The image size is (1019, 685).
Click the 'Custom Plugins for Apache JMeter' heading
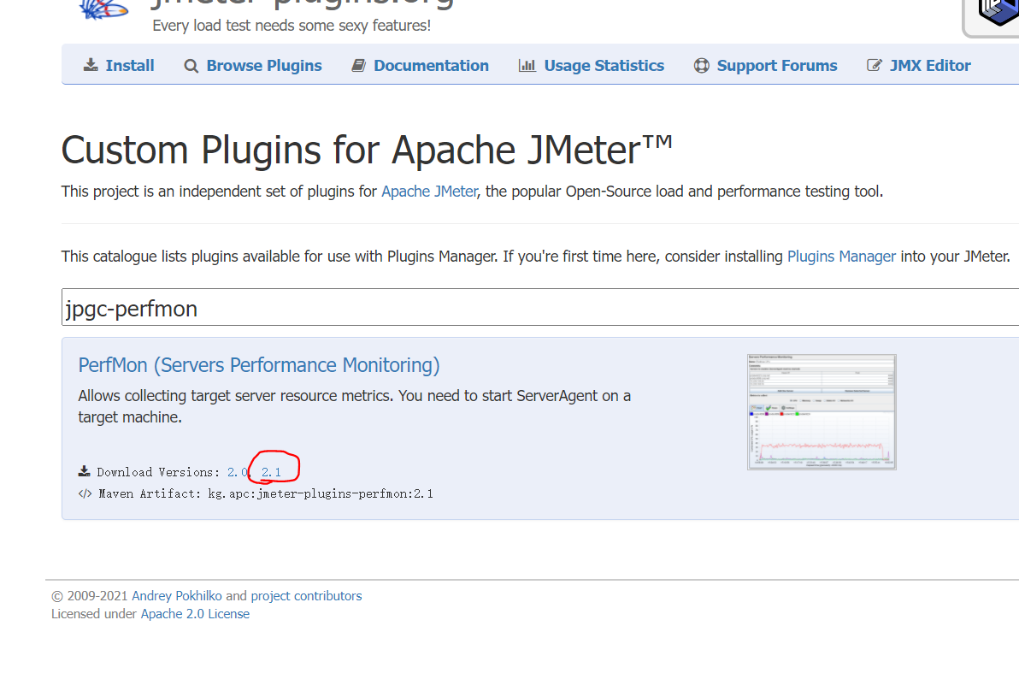pyautogui.click(x=368, y=151)
